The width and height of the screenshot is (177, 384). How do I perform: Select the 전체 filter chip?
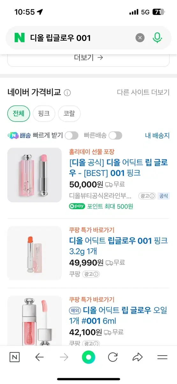tap(18, 114)
